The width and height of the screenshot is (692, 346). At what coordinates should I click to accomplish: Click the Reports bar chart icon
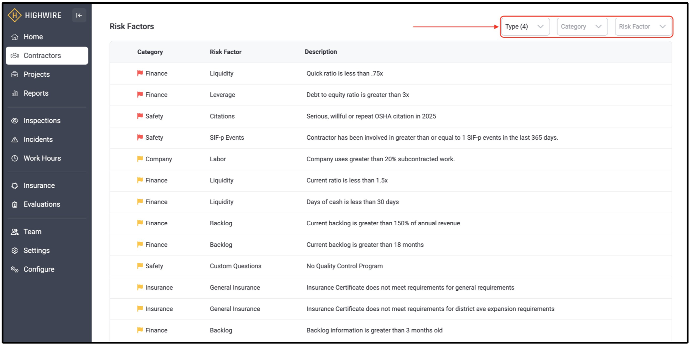pyautogui.click(x=15, y=94)
